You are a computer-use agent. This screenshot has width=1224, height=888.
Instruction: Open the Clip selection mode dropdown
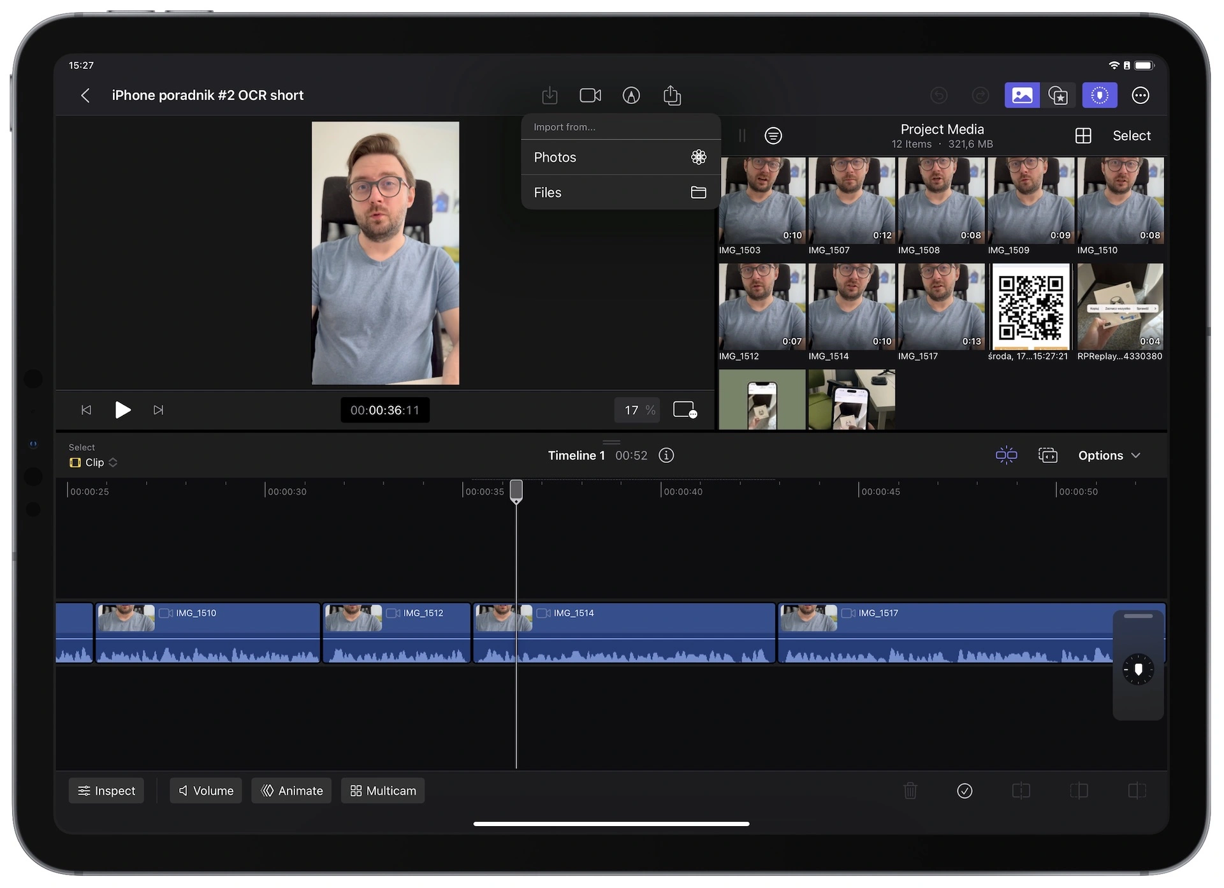click(94, 463)
